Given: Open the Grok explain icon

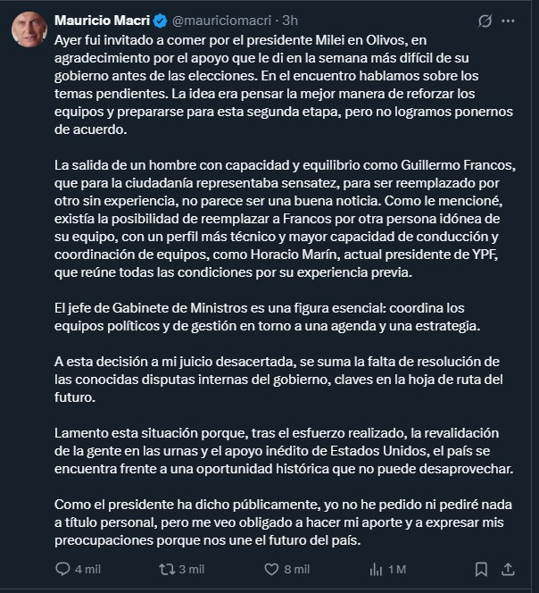Looking at the screenshot, I should point(485,20).
